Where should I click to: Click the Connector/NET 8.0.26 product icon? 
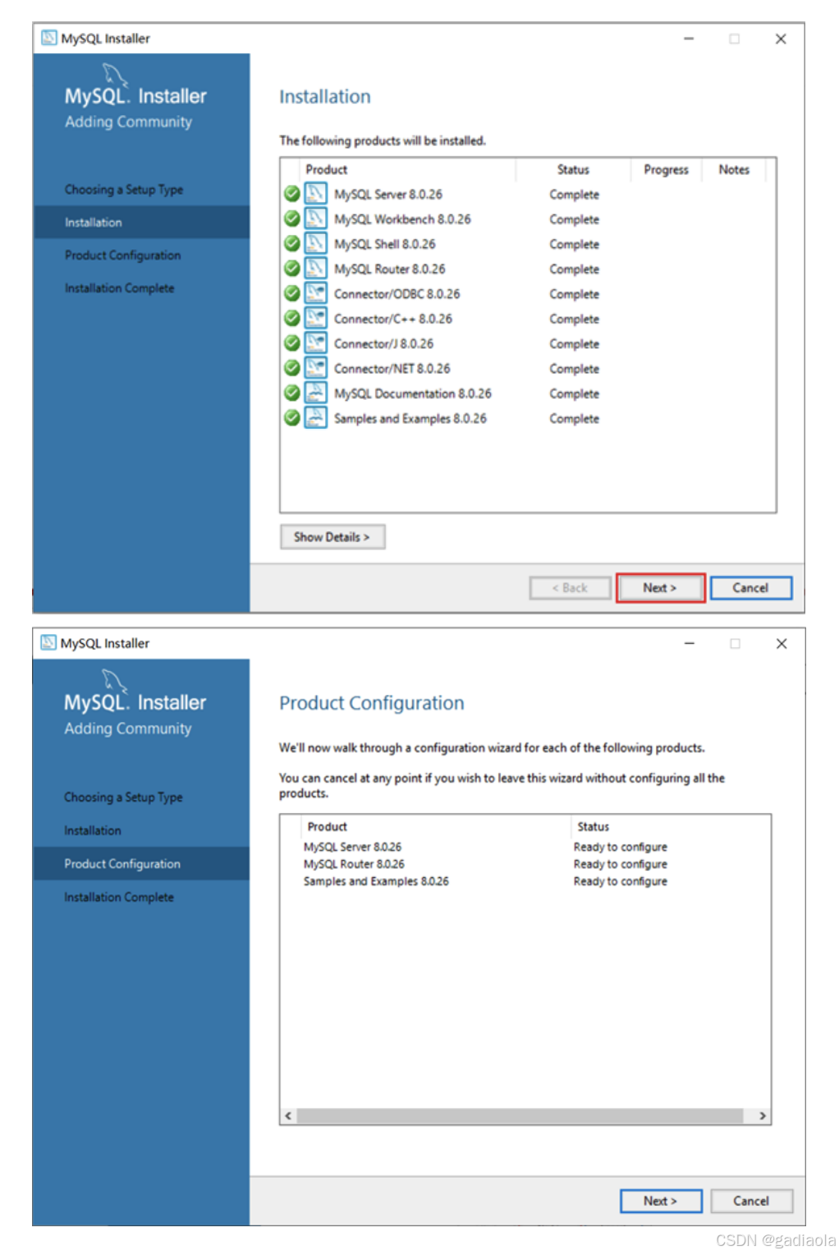[315, 368]
